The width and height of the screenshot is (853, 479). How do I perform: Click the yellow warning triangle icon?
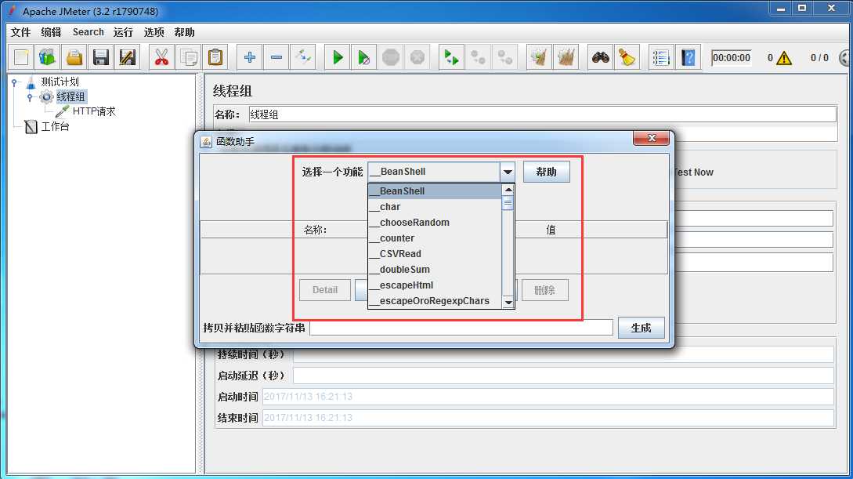pyautogui.click(x=784, y=58)
